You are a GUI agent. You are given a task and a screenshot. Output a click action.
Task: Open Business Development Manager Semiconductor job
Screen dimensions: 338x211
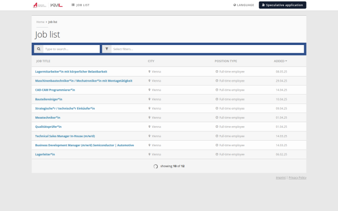pyautogui.click(x=84, y=145)
